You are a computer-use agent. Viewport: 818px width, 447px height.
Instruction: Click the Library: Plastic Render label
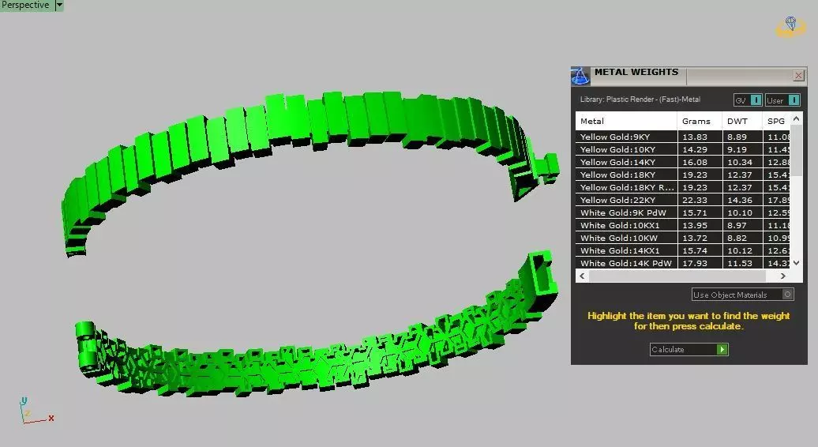pos(640,99)
